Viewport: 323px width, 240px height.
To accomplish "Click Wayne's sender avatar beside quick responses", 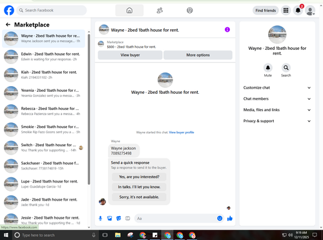I will 102,202.
